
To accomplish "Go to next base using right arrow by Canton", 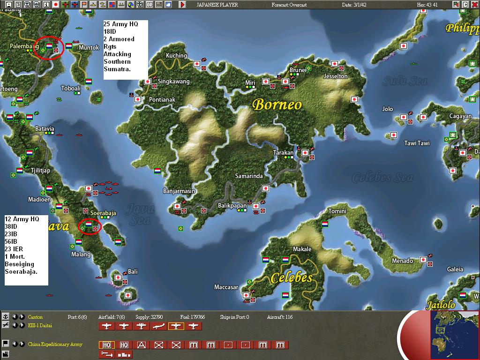I will tap(22, 317).
